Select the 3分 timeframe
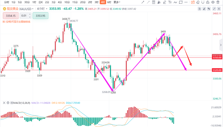The width and height of the screenshot is (223, 127). [53, 2]
